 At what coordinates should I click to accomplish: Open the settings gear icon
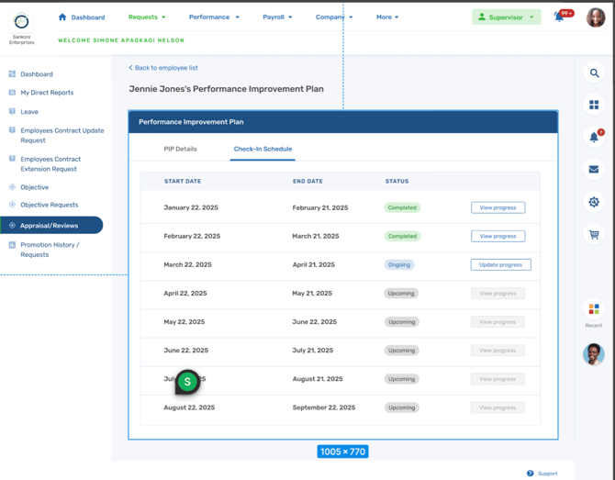[594, 202]
